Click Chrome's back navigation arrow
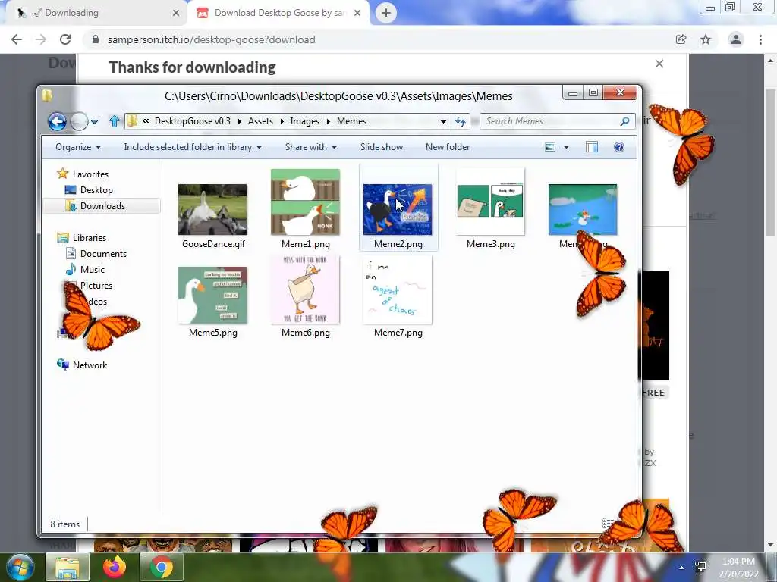 17,39
